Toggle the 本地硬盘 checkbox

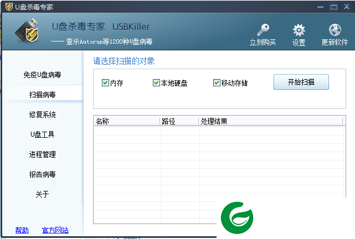(156, 83)
